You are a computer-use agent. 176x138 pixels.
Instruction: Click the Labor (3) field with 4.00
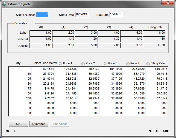coord(108,33)
